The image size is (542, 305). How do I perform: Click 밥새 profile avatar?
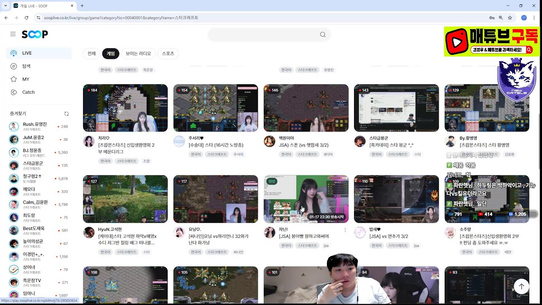[360, 233]
